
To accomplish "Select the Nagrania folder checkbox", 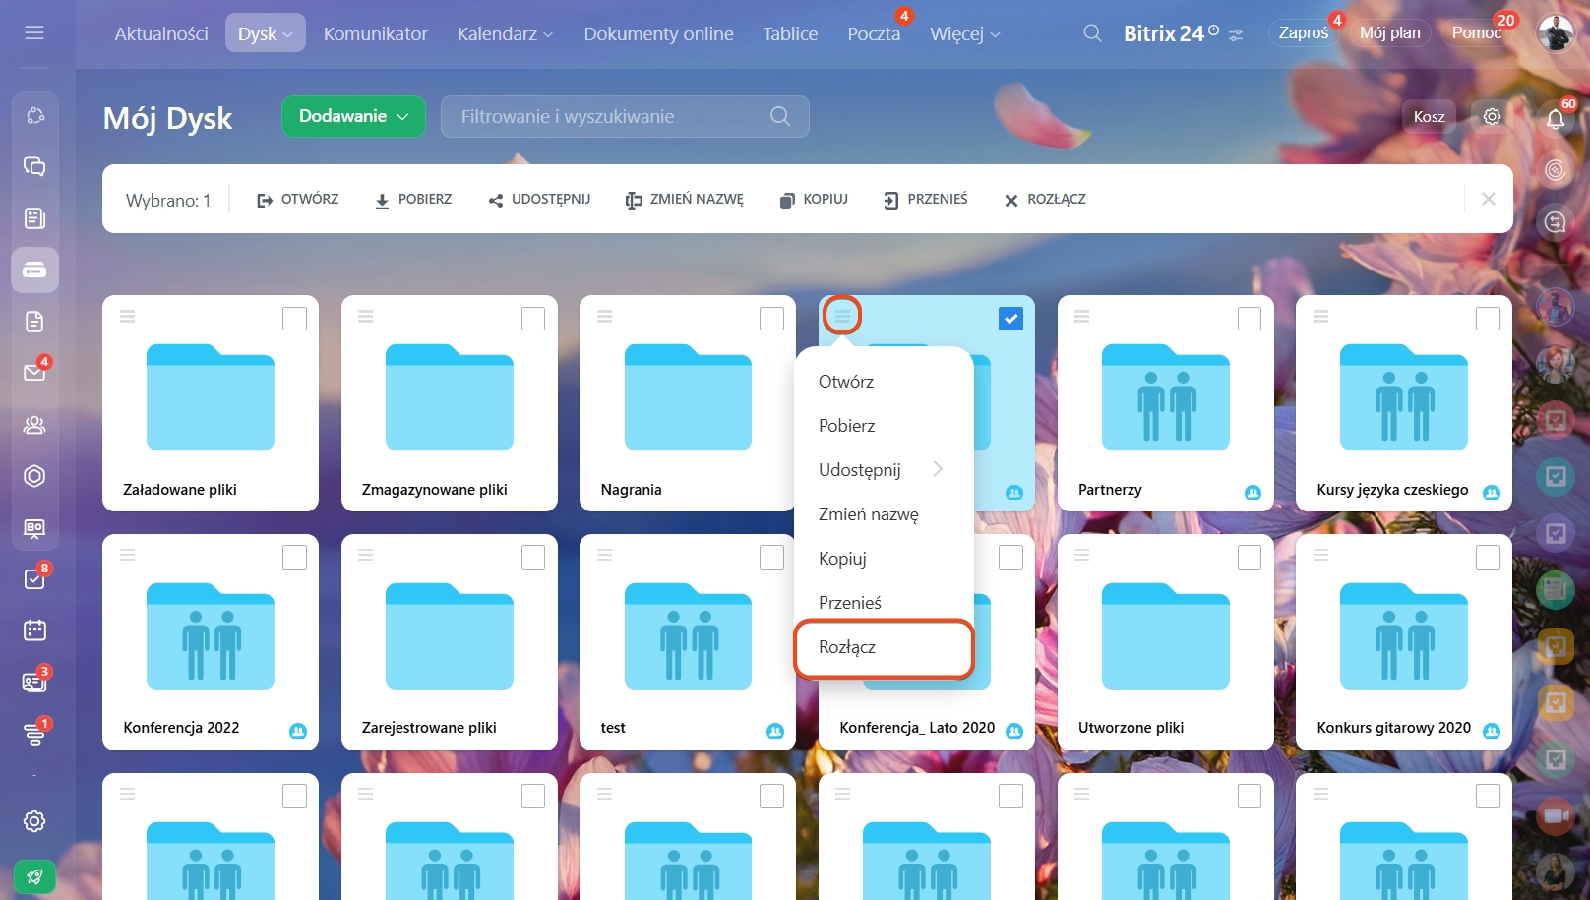I will tap(771, 319).
